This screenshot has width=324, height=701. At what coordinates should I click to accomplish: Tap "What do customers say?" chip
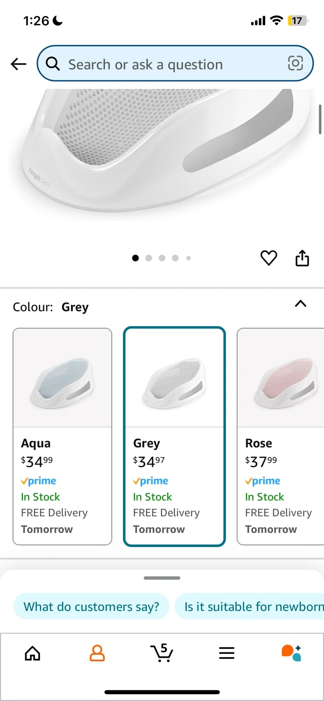[91, 607]
